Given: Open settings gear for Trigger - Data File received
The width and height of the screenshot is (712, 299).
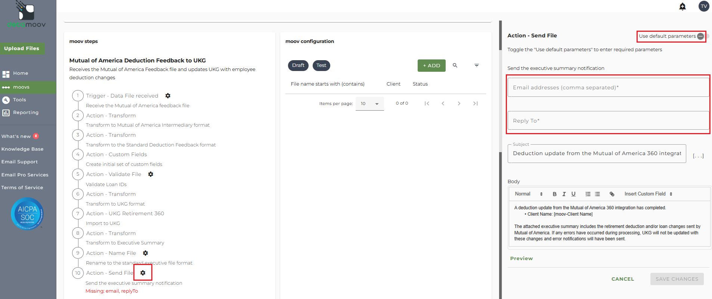Looking at the screenshot, I should pos(168,96).
